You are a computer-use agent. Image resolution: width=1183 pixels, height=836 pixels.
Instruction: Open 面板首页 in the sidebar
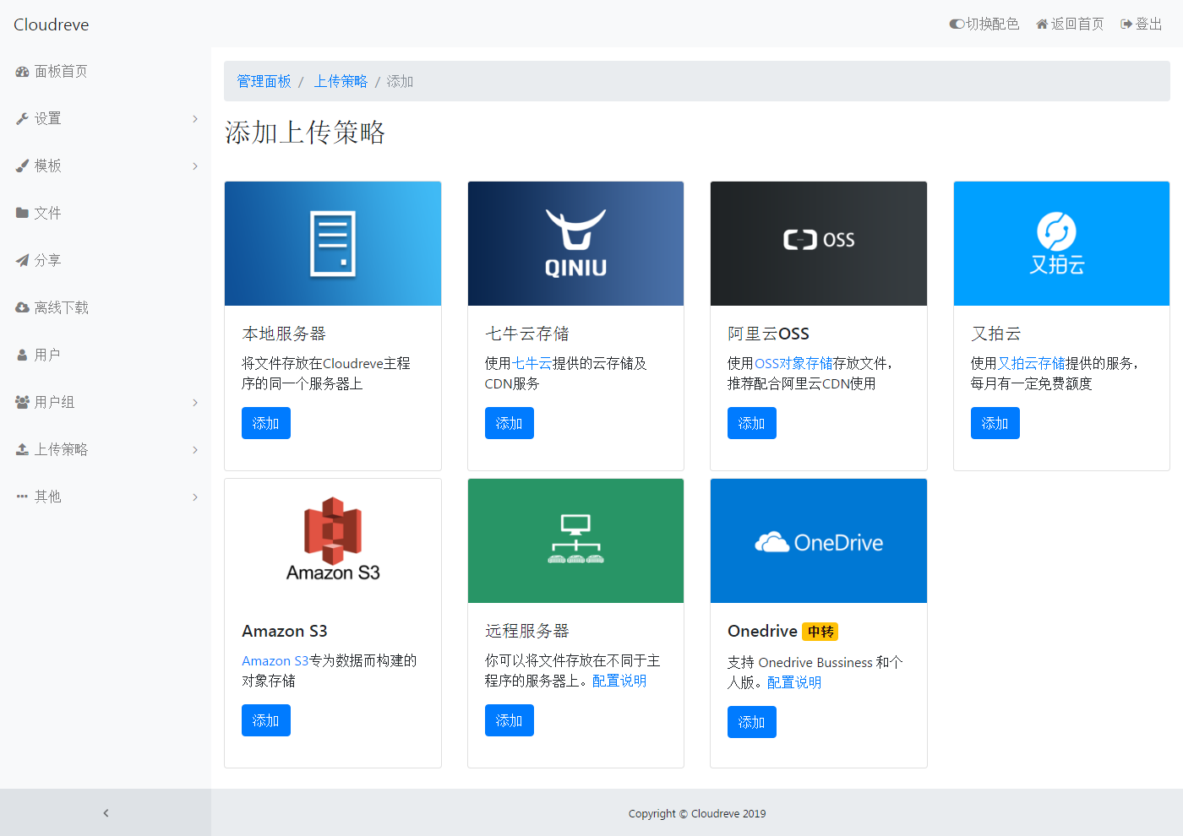pos(106,72)
